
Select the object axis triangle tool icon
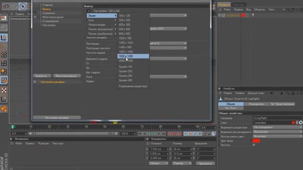4,37
